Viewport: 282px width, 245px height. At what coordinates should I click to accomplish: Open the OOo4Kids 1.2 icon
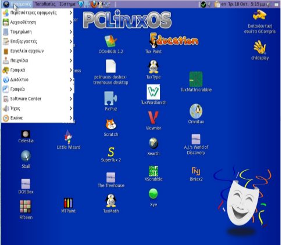110,41
